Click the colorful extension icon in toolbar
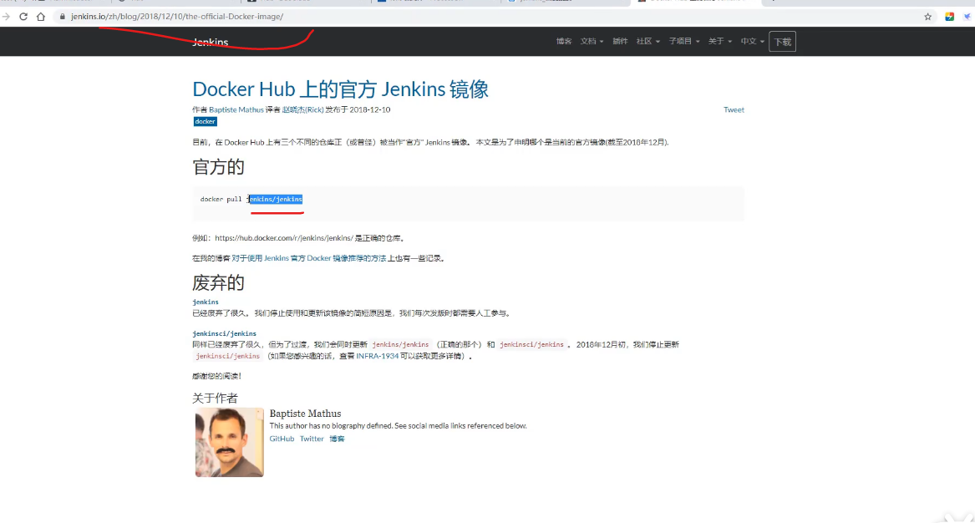Viewport: 975px width, 523px height. 949,17
